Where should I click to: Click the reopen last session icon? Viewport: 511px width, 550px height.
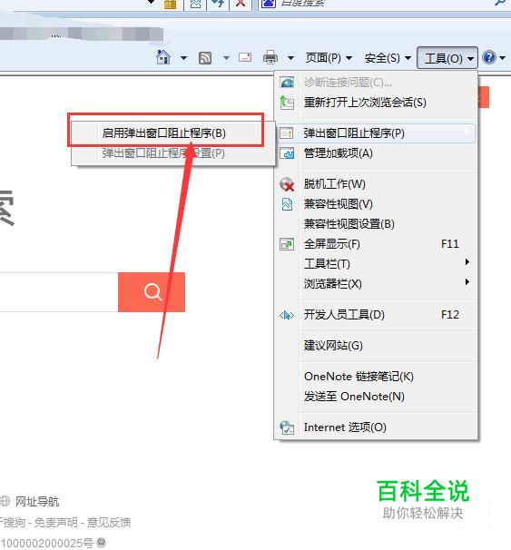point(287,103)
